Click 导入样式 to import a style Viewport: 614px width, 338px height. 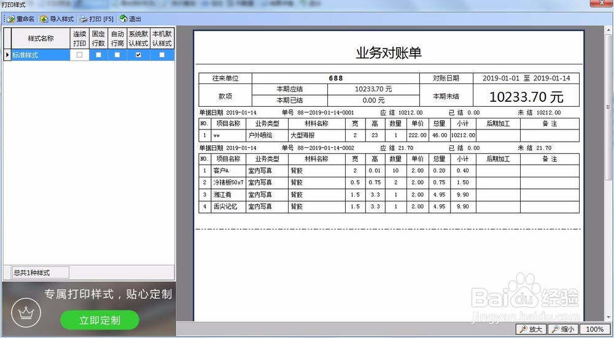pos(57,19)
